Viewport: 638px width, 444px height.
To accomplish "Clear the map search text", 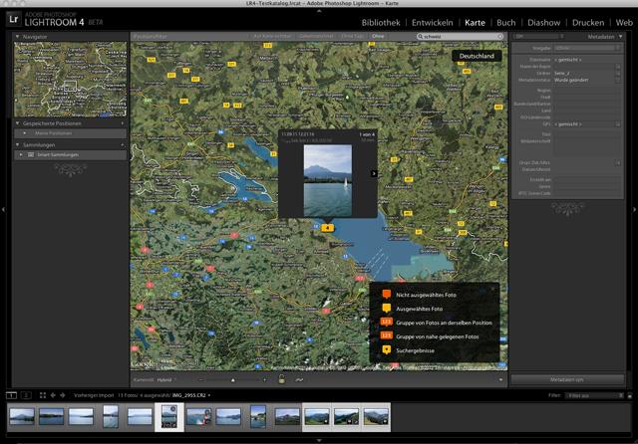I will (x=500, y=37).
